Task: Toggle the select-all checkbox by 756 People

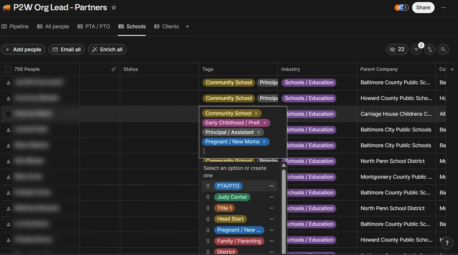Action: pyautogui.click(x=8, y=69)
